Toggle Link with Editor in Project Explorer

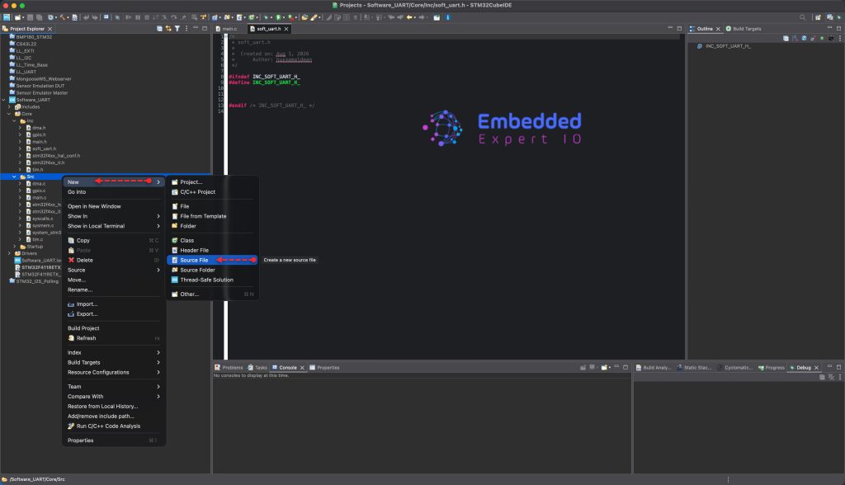click(168, 29)
